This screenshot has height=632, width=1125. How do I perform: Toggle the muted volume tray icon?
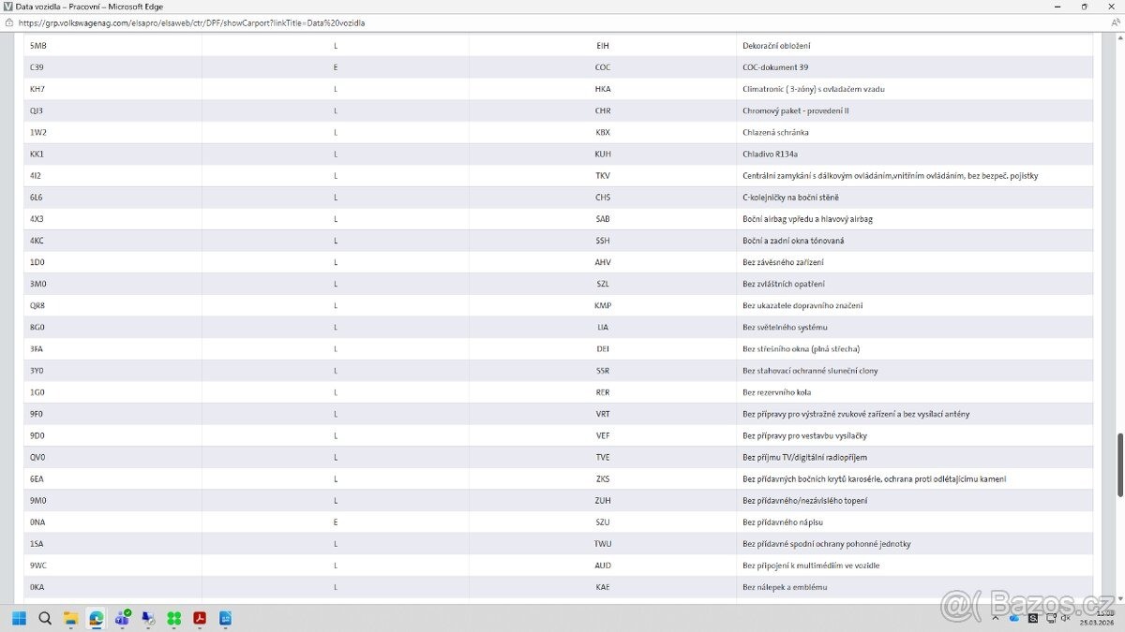1065,618
